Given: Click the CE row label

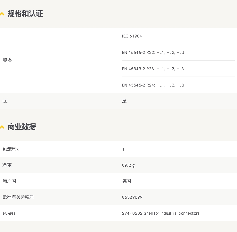Looking at the screenshot, I should (x=5, y=101).
